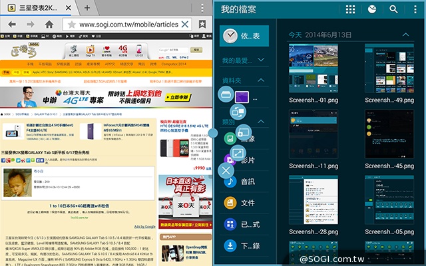This screenshot has width=426, height=266.
Task: Click 1 to 10日本5G+4G wifi ad link
Action: (79, 206)
